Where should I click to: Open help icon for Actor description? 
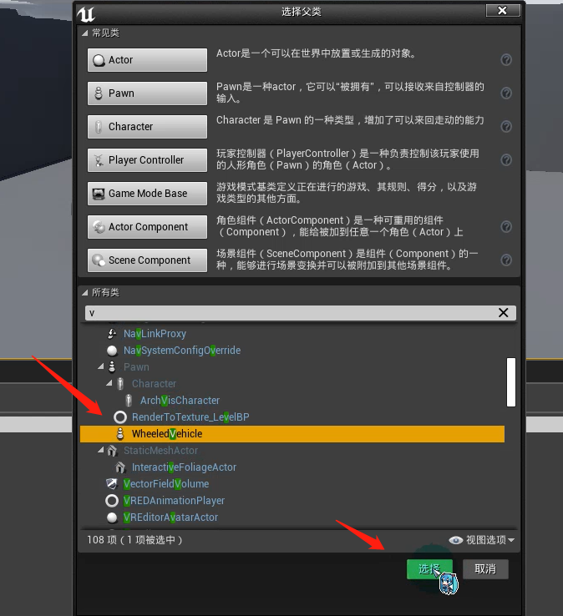point(506,60)
